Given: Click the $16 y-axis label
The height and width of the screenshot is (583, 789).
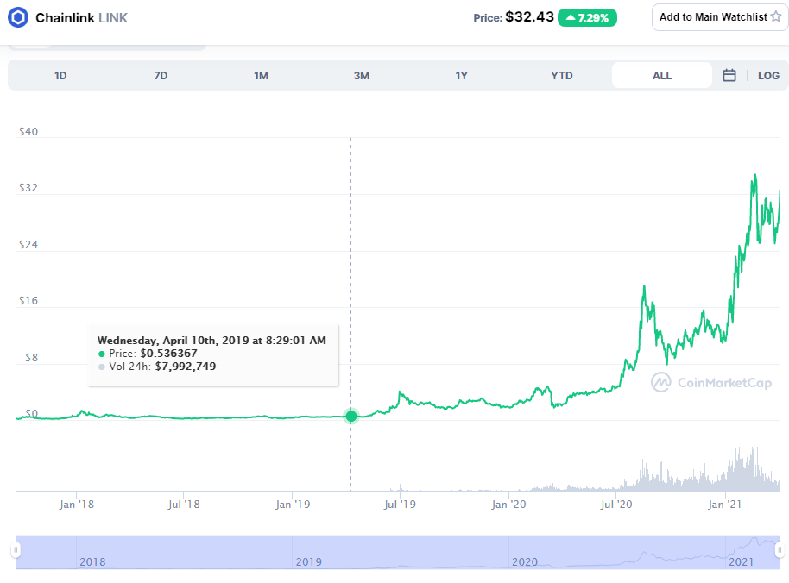Looking at the screenshot, I should coord(28,301).
